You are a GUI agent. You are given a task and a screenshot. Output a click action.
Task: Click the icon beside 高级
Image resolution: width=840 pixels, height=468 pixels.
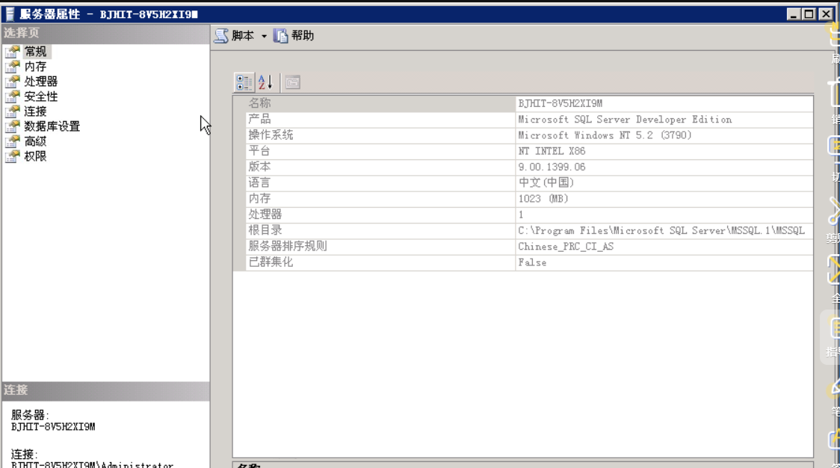pyautogui.click(x=12, y=141)
